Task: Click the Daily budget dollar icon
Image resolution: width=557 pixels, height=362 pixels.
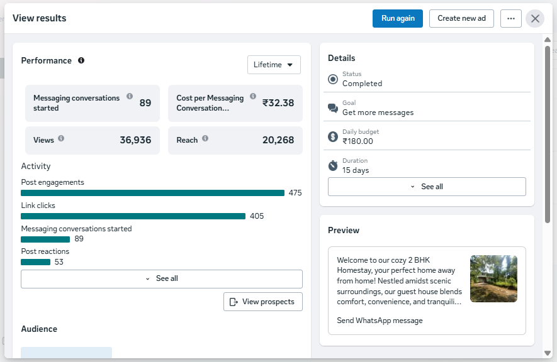Action: pos(333,136)
